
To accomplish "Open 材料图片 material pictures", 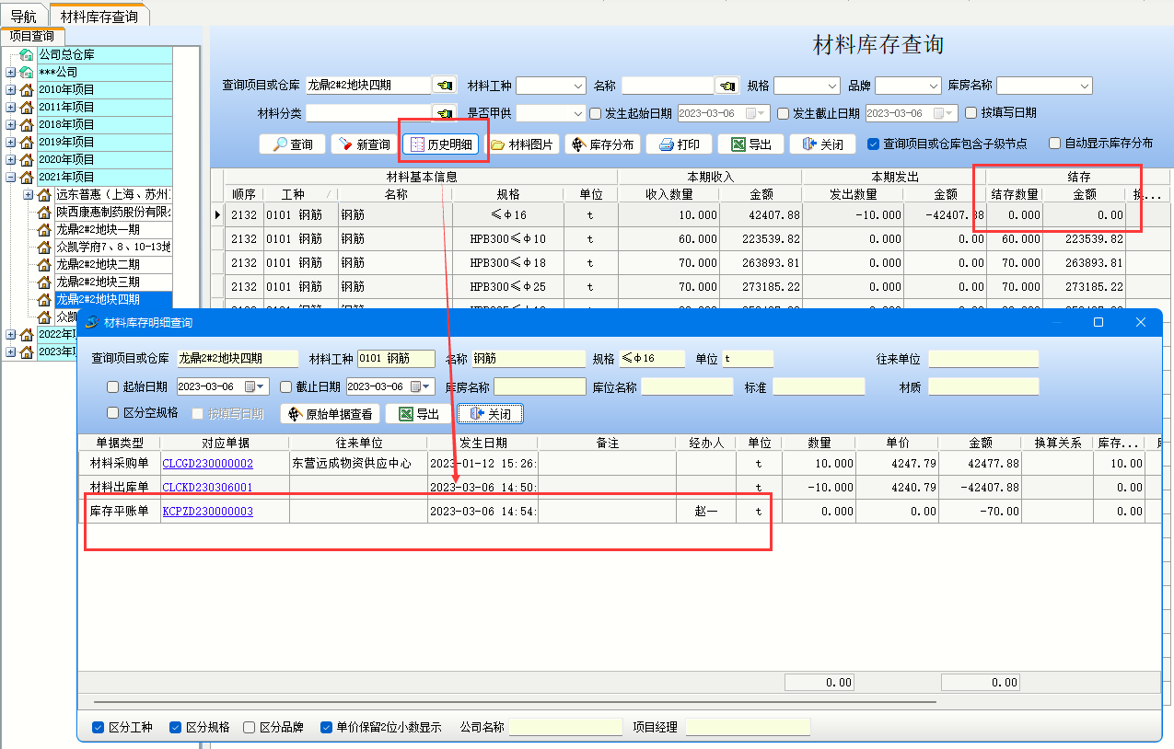I will pyautogui.click(x=521, y=144).
